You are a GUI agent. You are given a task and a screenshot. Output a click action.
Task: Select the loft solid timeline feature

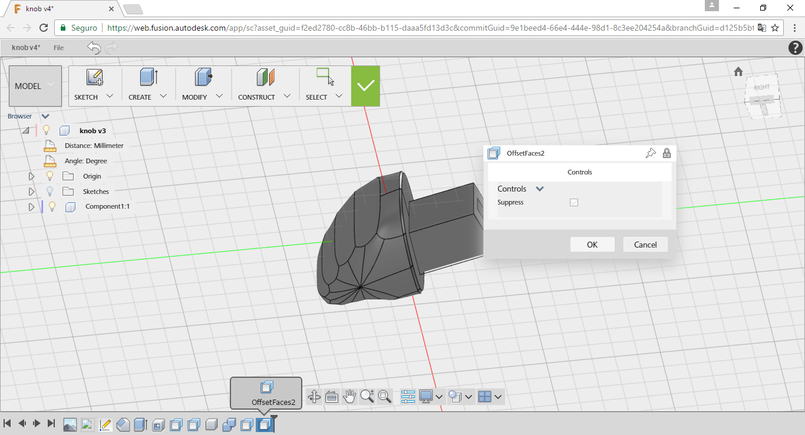[x=123, y=424]
